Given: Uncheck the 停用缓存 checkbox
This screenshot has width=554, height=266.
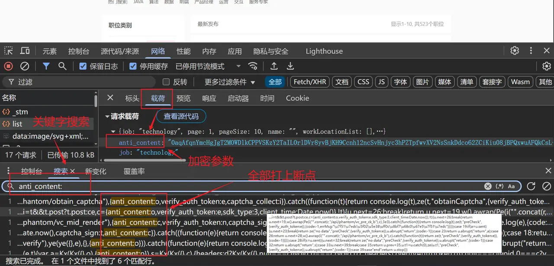Looking at the screenshot, I should (133, 66).
